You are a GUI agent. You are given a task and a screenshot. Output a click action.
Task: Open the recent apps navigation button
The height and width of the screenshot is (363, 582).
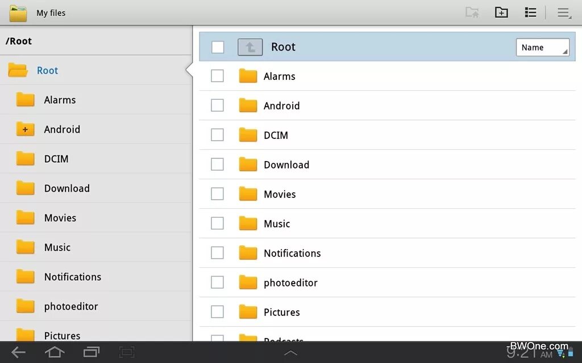click(92, 352)
